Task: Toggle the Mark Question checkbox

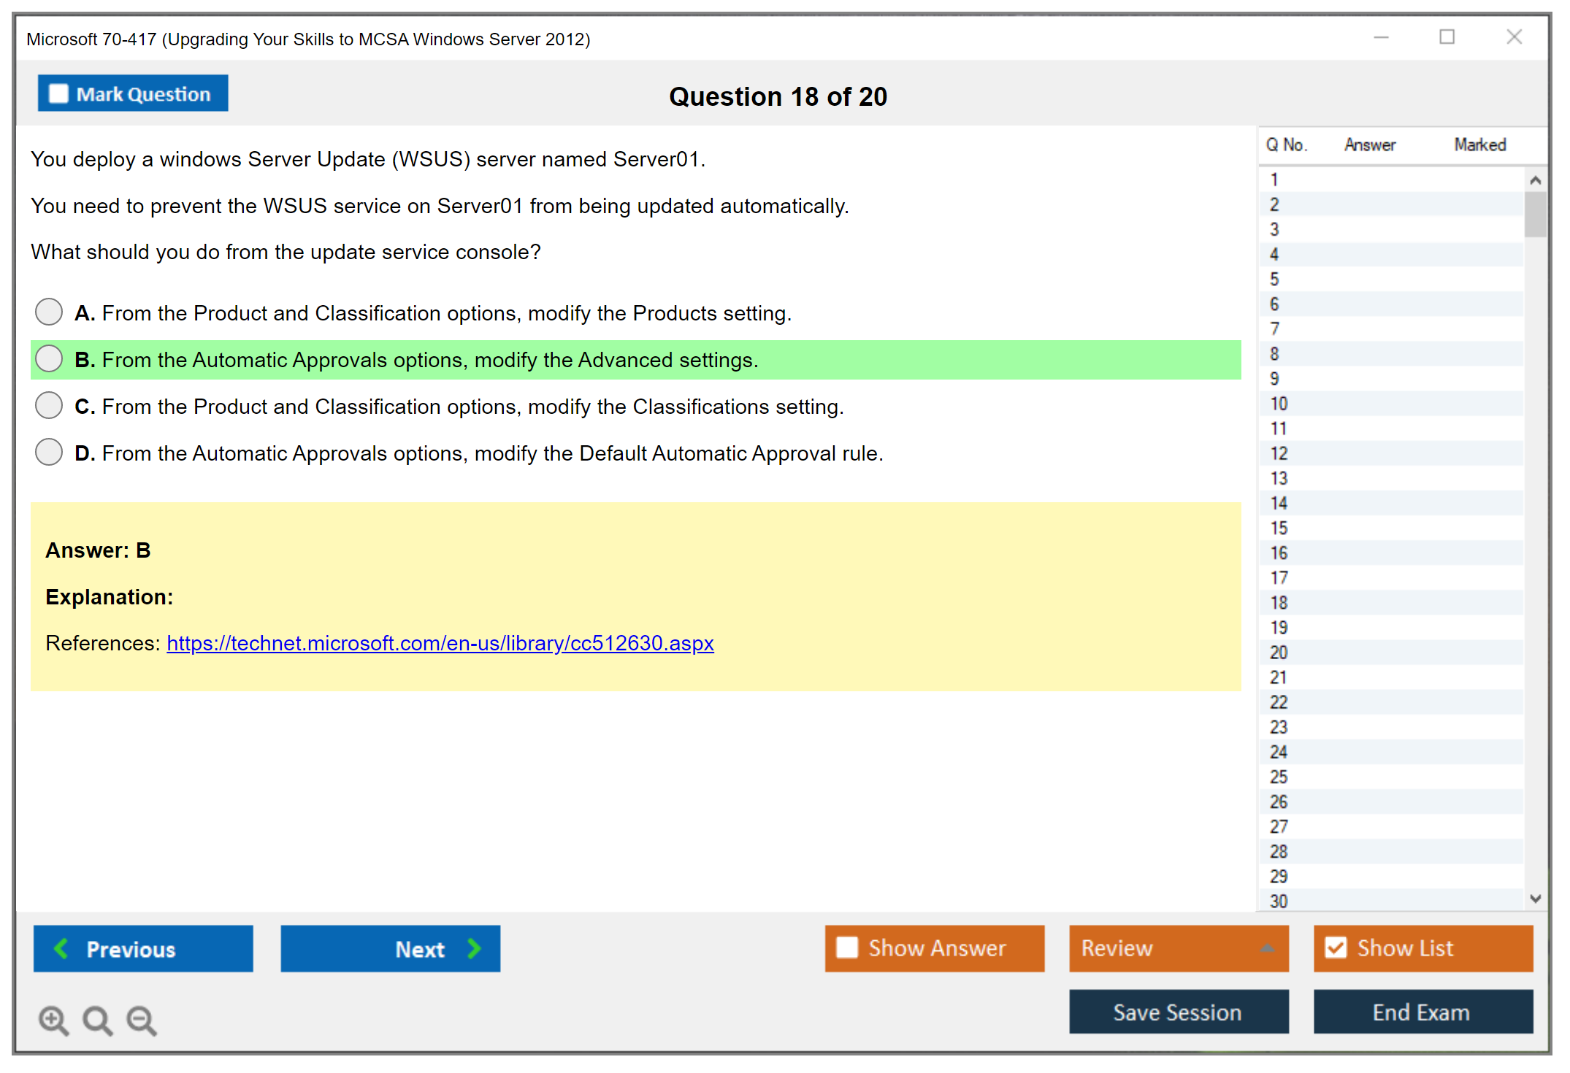Action: tap(58, 93)
